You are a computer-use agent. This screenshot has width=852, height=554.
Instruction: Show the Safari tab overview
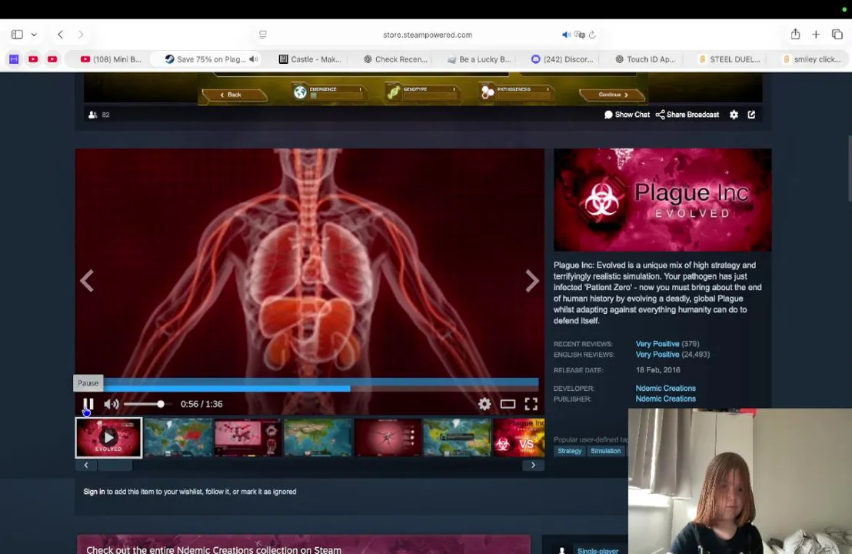[x=837, y=35]
